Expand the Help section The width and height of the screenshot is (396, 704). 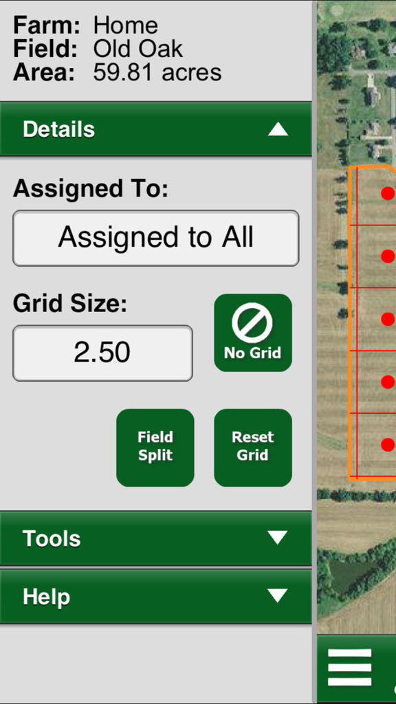point(155,597)
